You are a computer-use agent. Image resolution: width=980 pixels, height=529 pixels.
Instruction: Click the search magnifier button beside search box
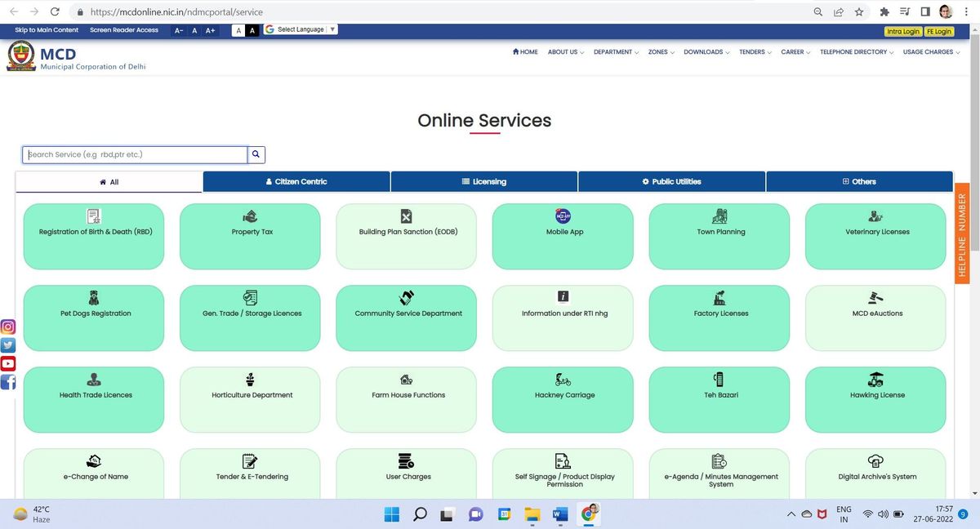256,154
